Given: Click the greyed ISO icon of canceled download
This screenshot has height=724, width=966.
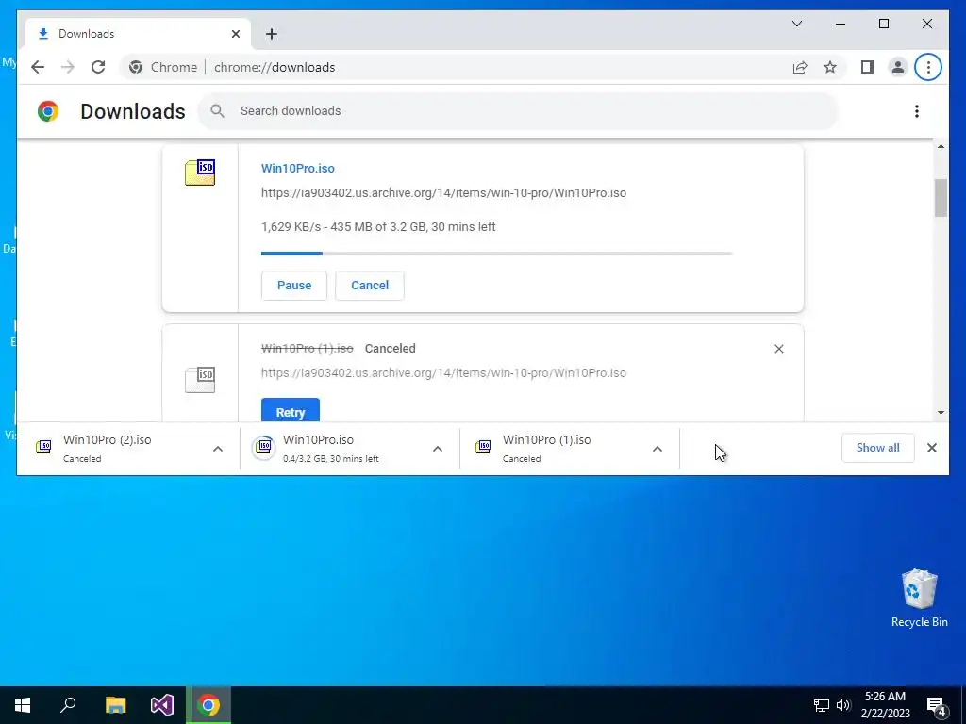Looking at the screenshot, I should tap(200, 380).
